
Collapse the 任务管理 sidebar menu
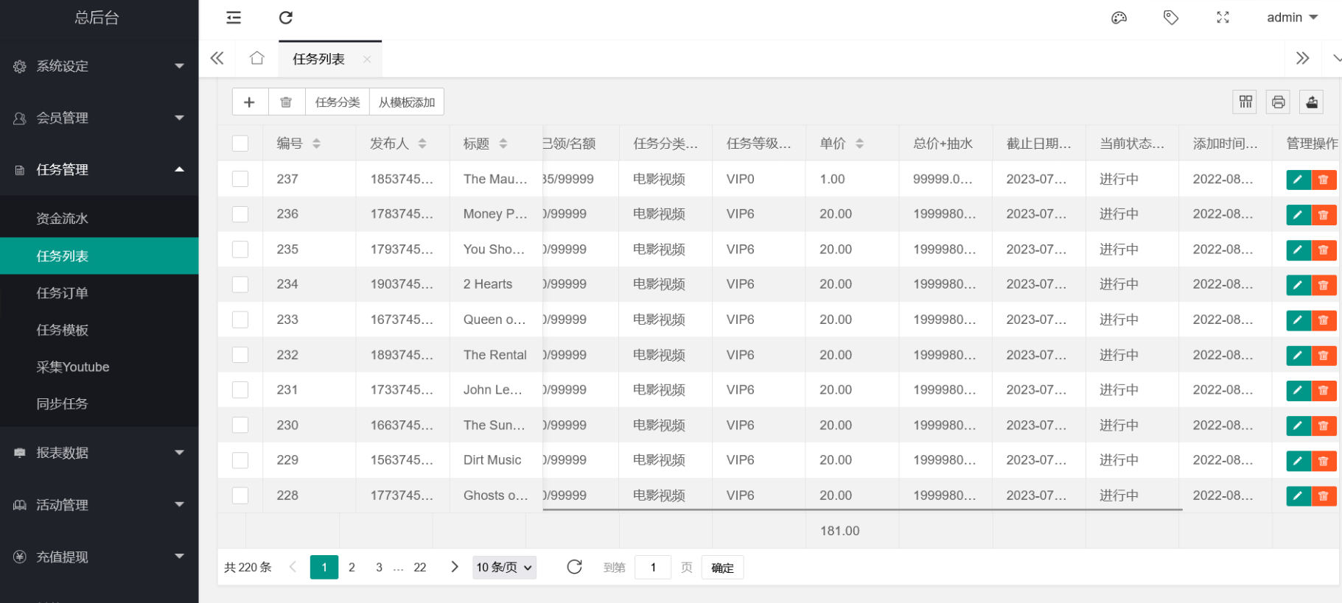[x=99, y=170]
